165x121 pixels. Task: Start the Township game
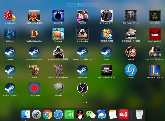(58, 34)
